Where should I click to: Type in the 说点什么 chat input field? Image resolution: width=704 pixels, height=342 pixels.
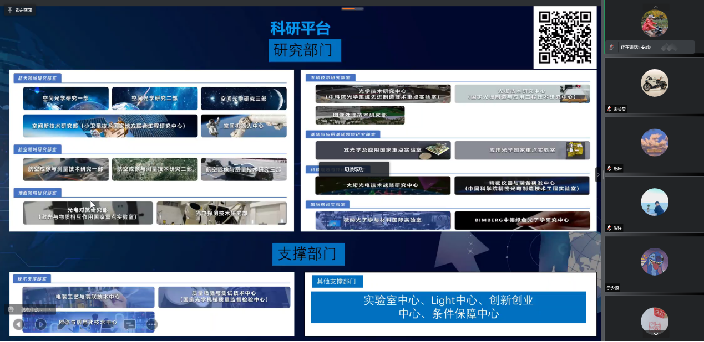pos(31,309)
